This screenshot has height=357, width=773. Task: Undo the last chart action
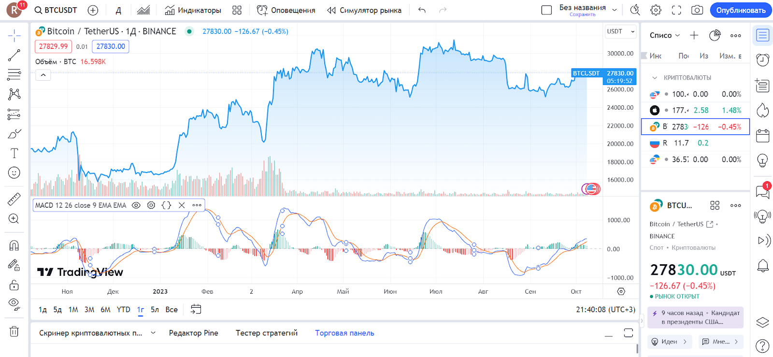422,10
